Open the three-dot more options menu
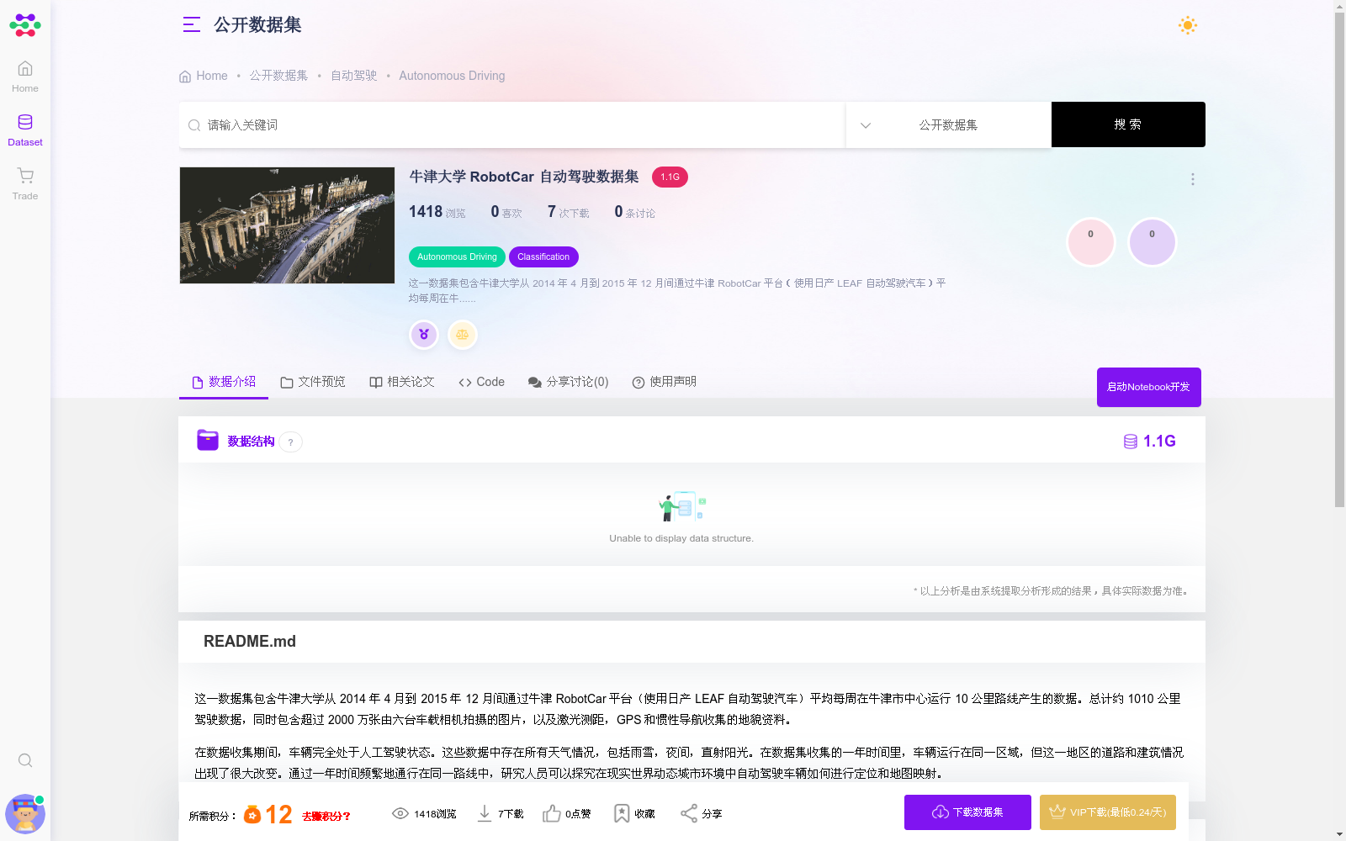Screen dimensions: 1346x841 click(x=1193, y=179)
